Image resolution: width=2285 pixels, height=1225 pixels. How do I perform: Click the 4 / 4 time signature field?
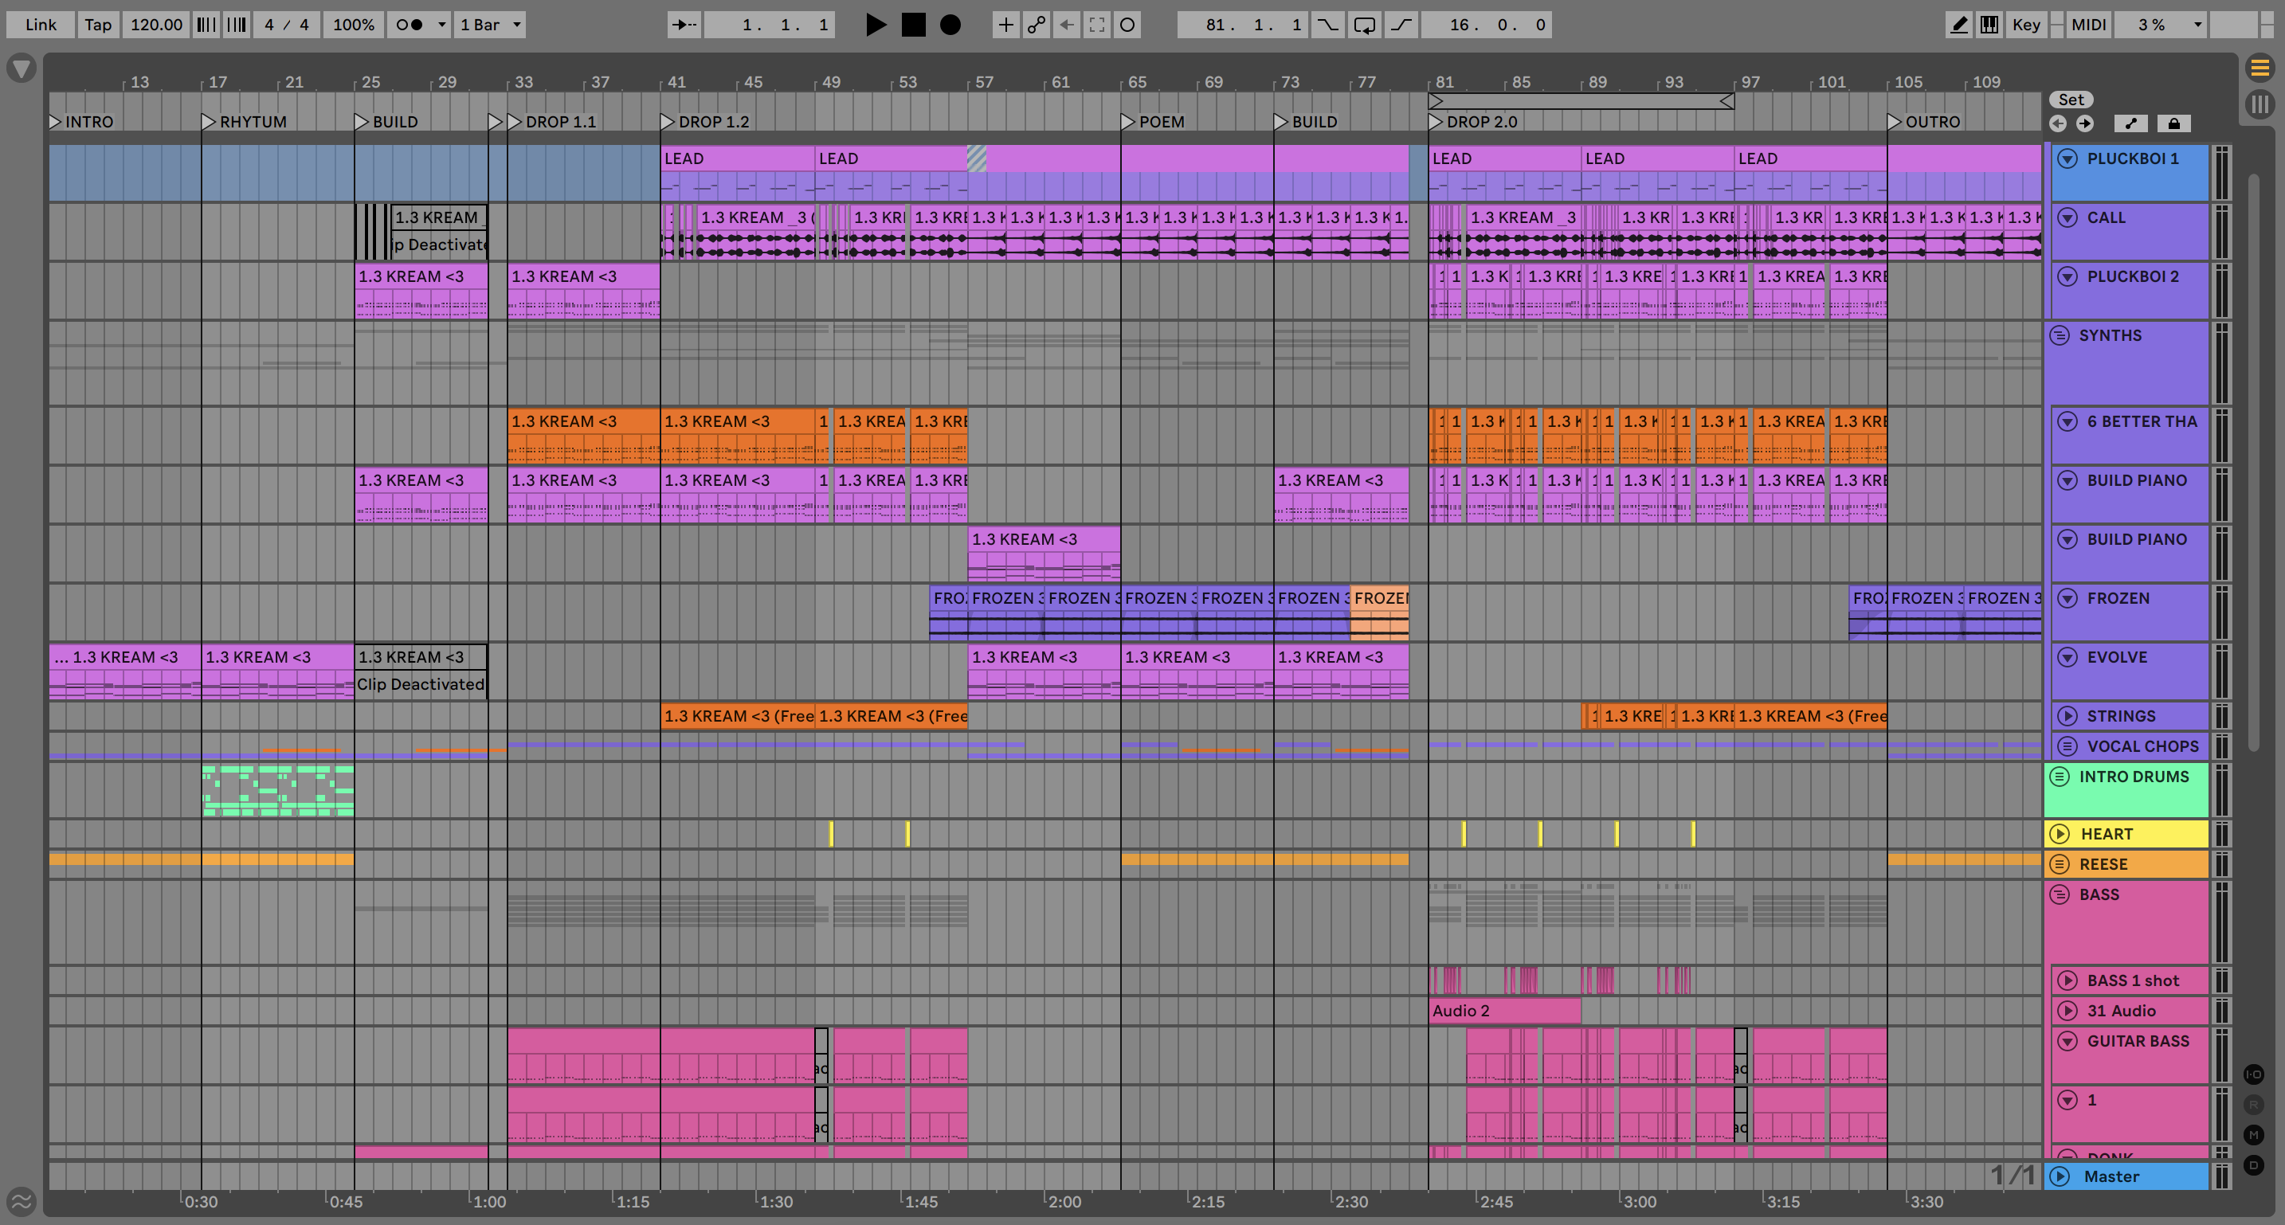point(287,25)
